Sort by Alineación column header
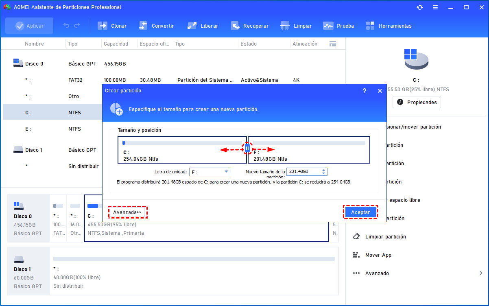 click(305, 44)
